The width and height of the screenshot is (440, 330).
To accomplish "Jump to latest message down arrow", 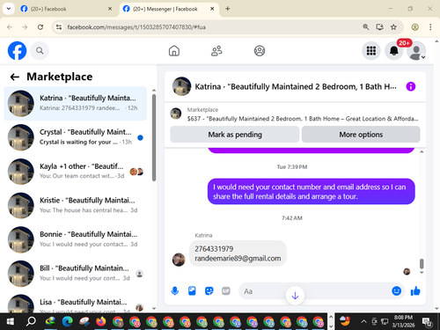I will (x=295, y=296).
